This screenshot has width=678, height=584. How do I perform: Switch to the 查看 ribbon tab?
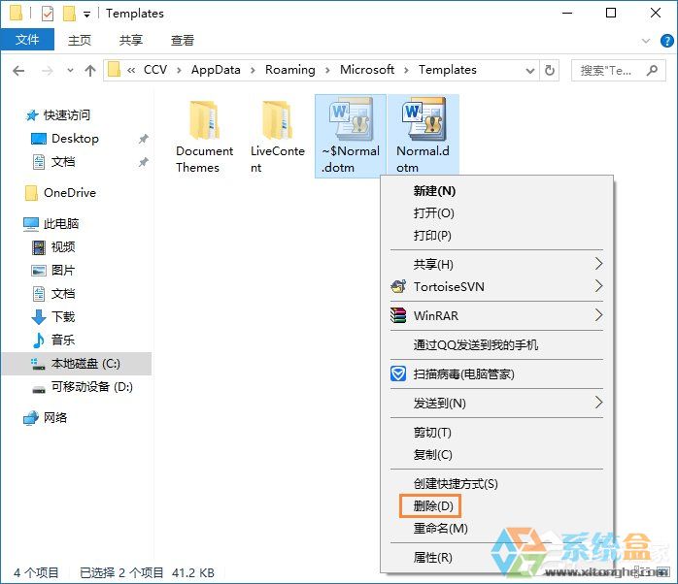click(x=183, y=40)
